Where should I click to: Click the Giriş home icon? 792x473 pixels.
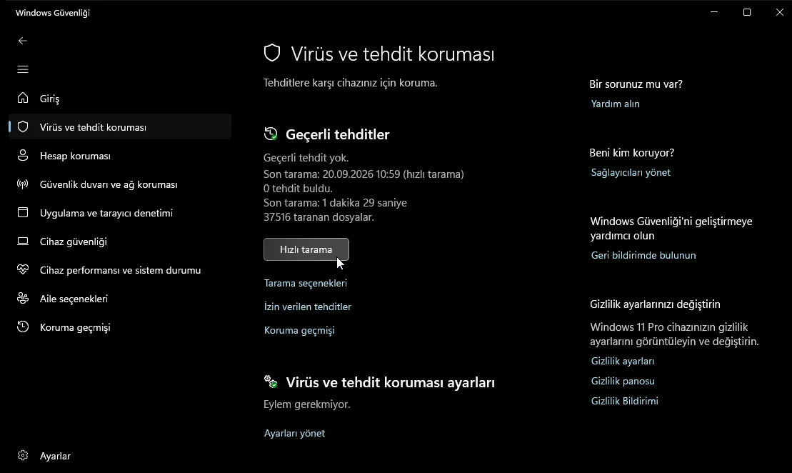pos(23,98)
